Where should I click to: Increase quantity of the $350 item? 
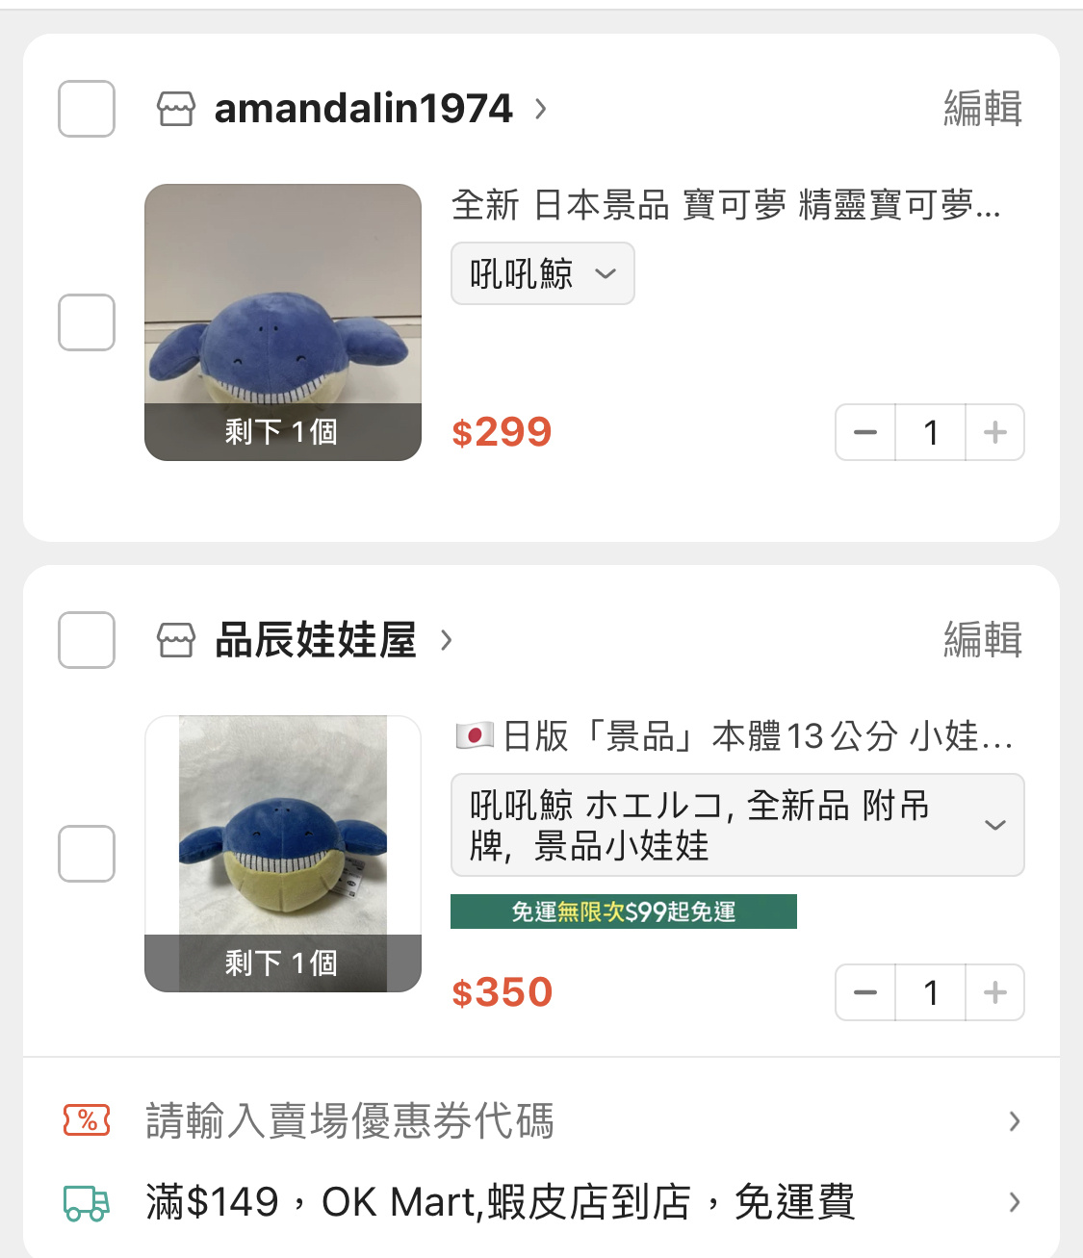coord(995,992)
